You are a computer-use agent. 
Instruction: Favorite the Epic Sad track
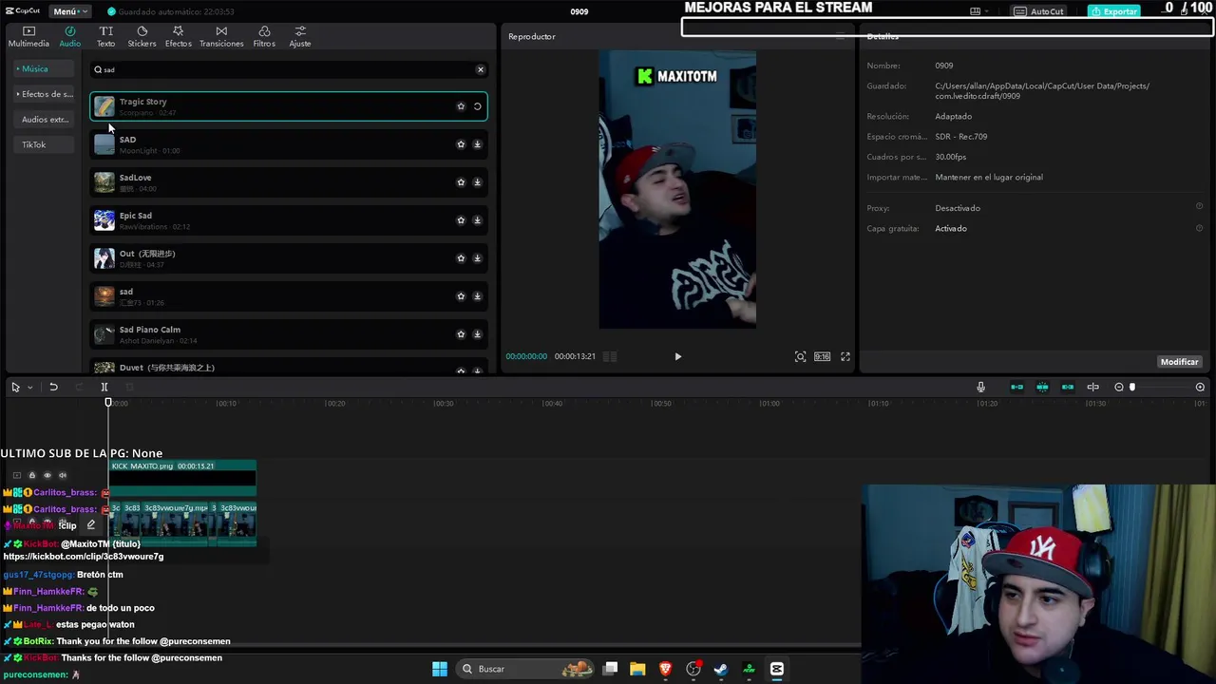[x=461, y=220]
